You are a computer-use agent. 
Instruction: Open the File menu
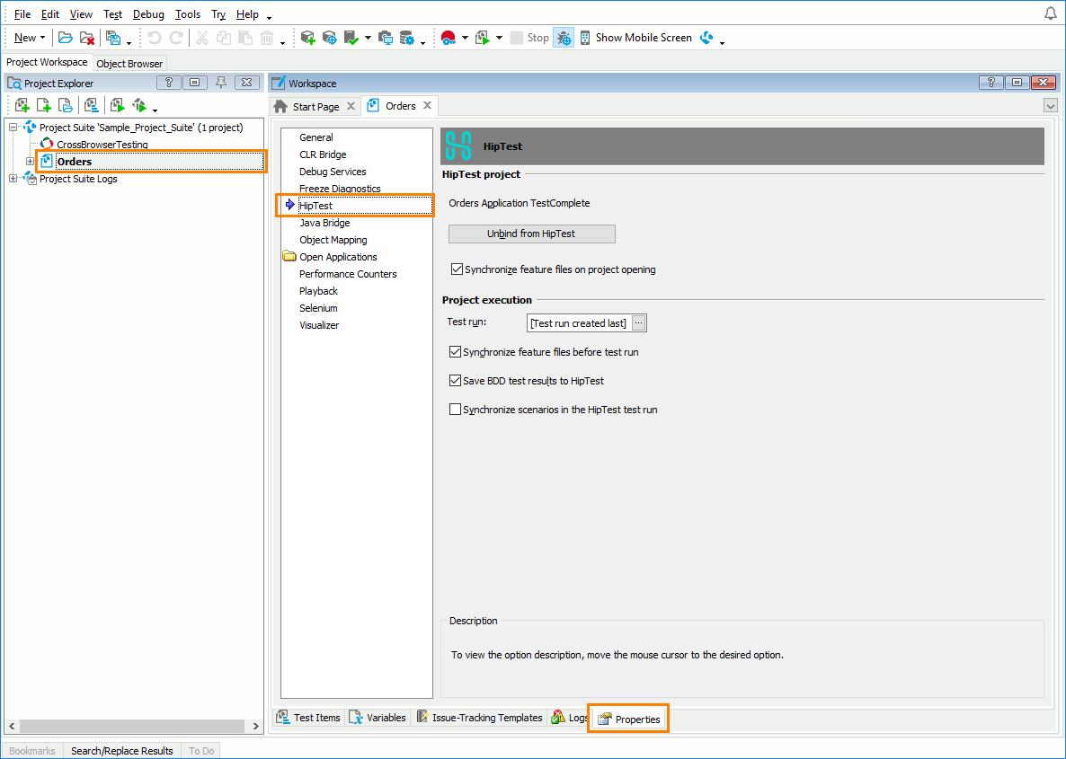pyautogui.click(x=22, y=14)
